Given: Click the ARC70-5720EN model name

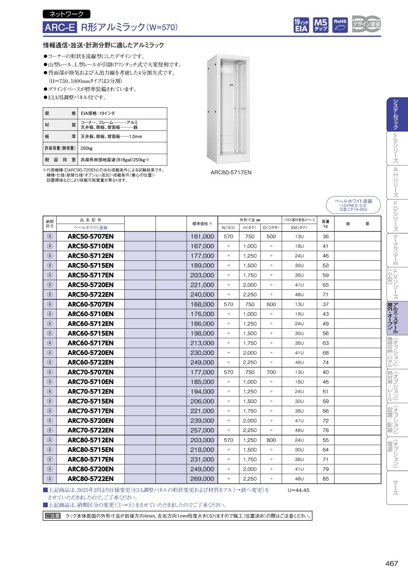Looking at the screenshot, I should pyautogui.click(x=90, y=421).
